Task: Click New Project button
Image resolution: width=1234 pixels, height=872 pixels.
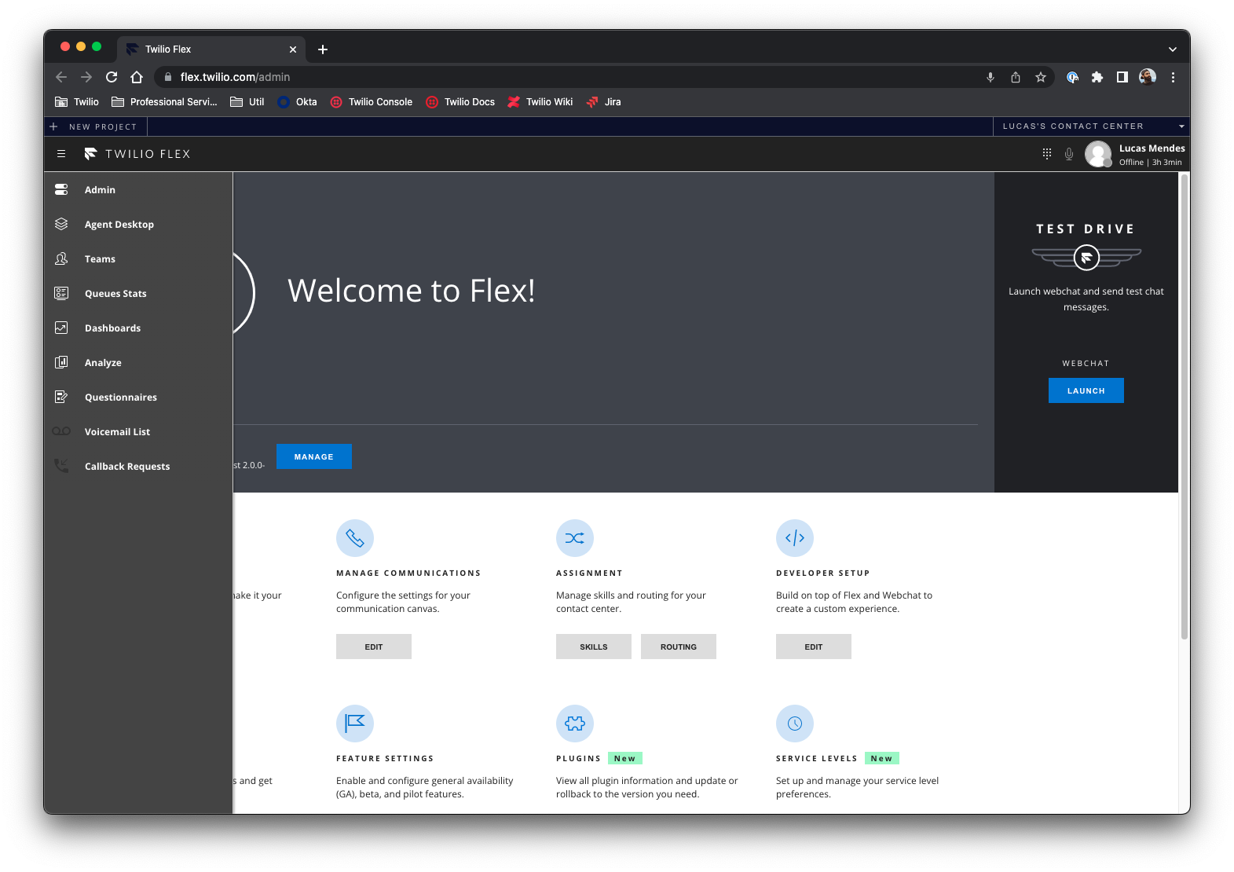Action: tap(94, 126)
